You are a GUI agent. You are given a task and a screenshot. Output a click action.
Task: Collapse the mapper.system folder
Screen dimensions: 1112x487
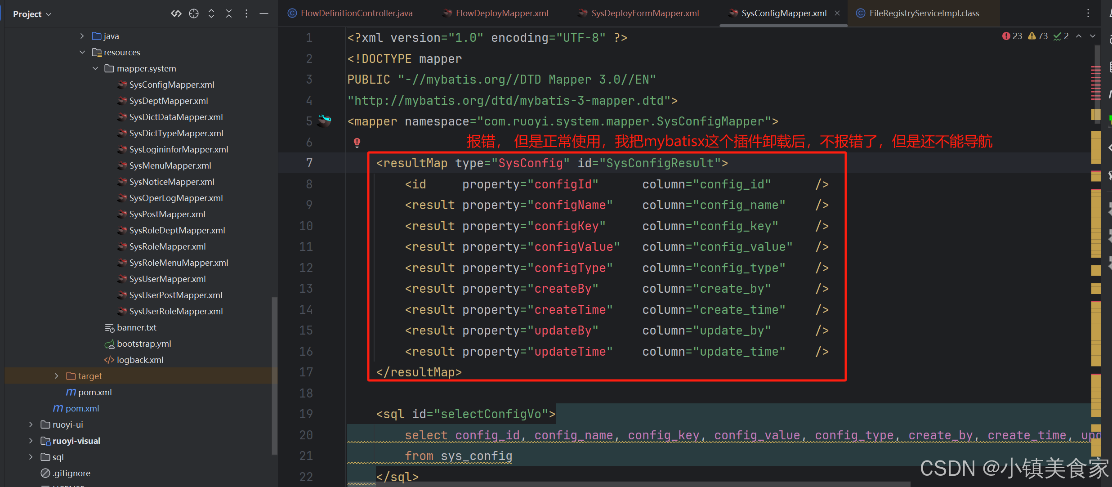coord(95,68)
